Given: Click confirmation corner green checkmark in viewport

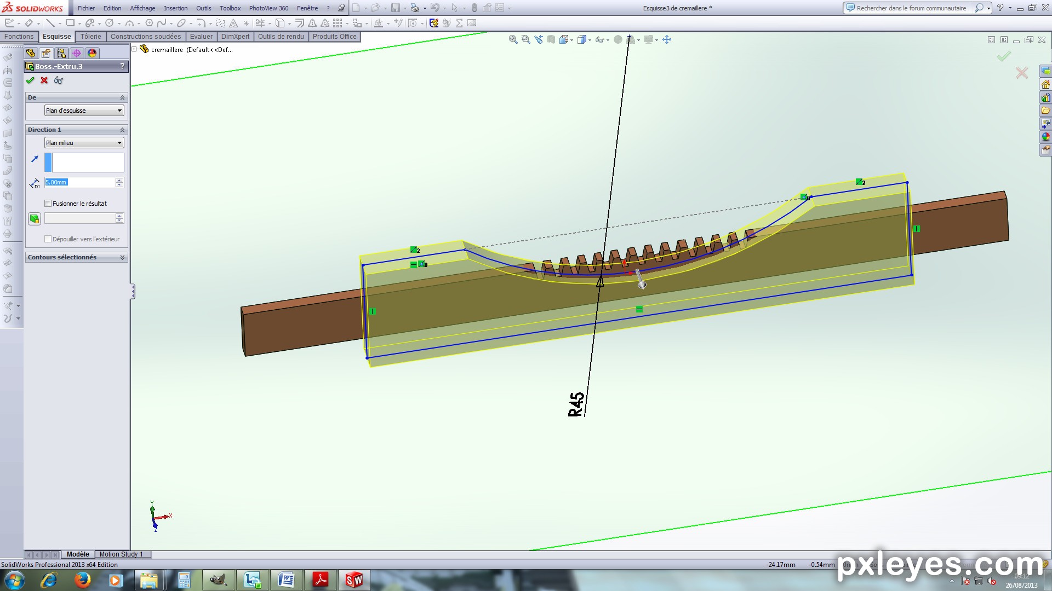Looking at the screenshot, I should point(1004,56).
